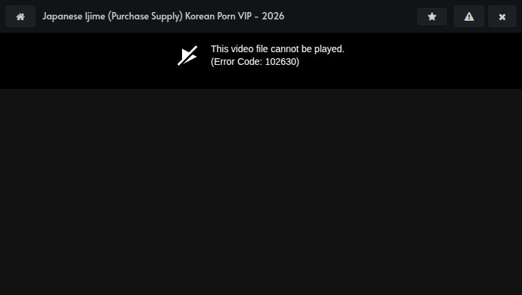Report the video using the warning triangle
The width and height of the screenshot is (522, 295).
469,17
